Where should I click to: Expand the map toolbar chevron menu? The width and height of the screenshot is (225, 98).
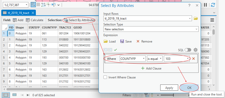coord(58,5)
